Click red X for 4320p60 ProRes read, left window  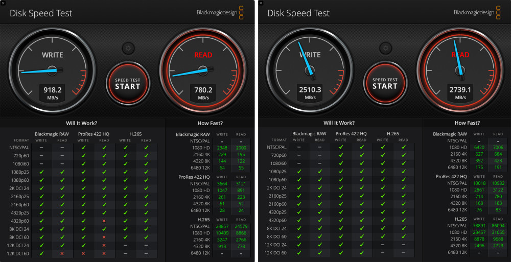(x=104, y=221)
